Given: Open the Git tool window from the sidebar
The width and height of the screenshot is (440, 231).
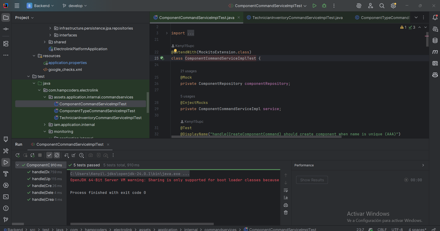Looking at the screenshot, I should (x=6, y=220).
